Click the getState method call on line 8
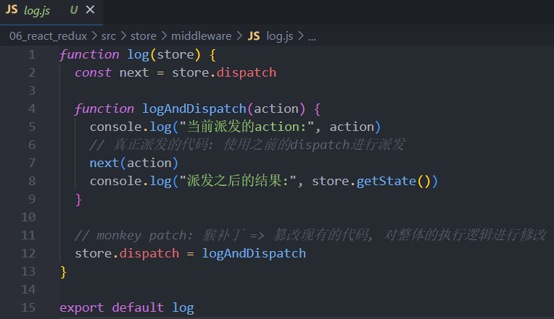Viewport: 554px width, 319px height. (386, 181)
